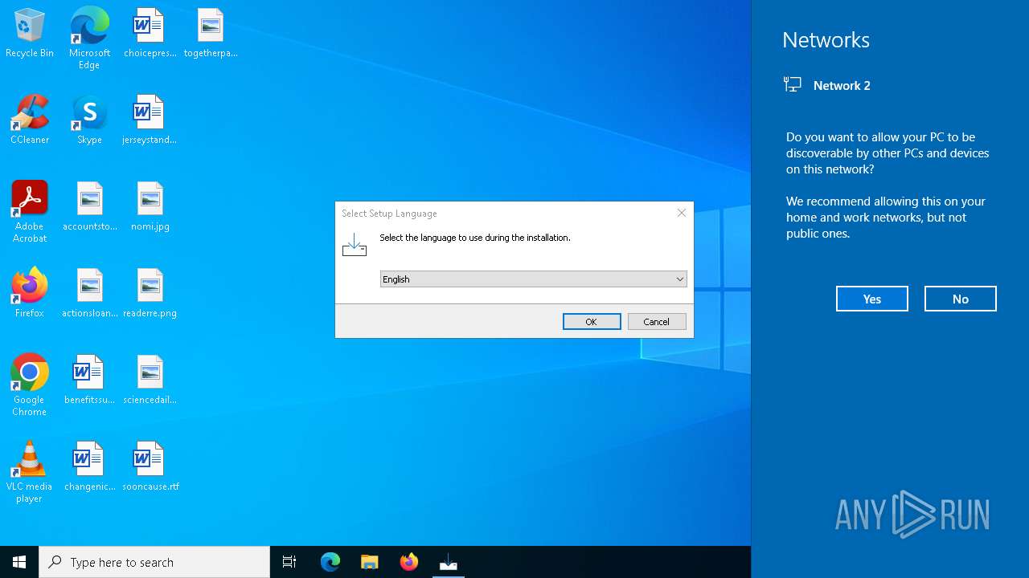Select the sciencedail image file
This screenshot has height=578, width=1029.
(150, 380)
